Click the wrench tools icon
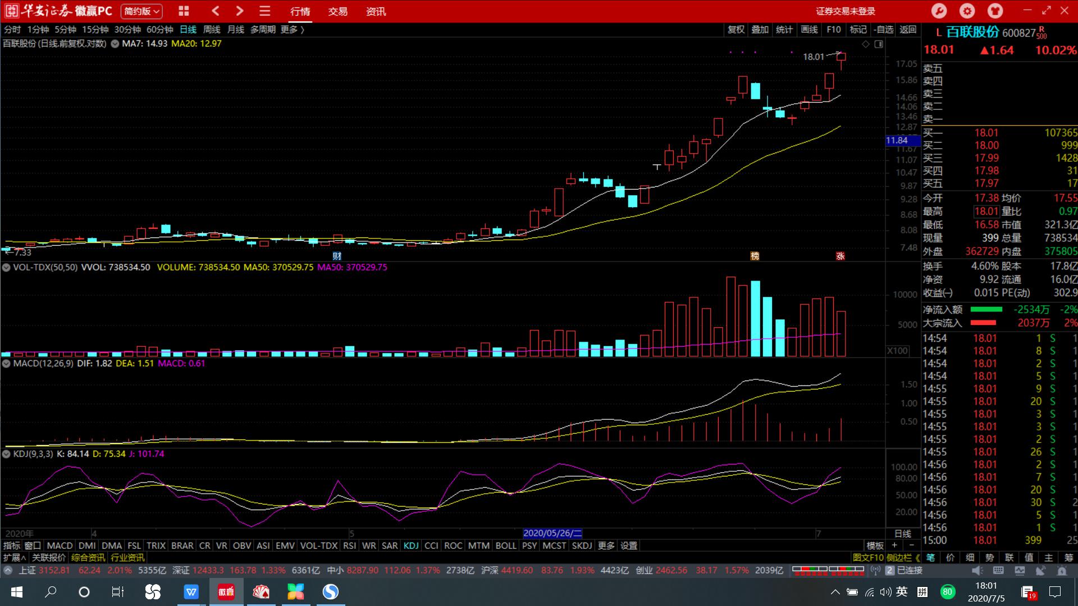The height and width of the screenshot is (606, 1078). pyautogui.click(x=939, y=11)
